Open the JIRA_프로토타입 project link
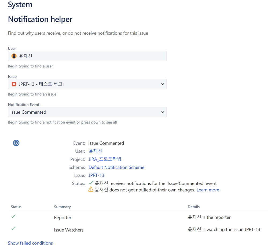Image resolution: width=268 pixels, height=249 pixels. pyautogui.click(x=105, y=159)
